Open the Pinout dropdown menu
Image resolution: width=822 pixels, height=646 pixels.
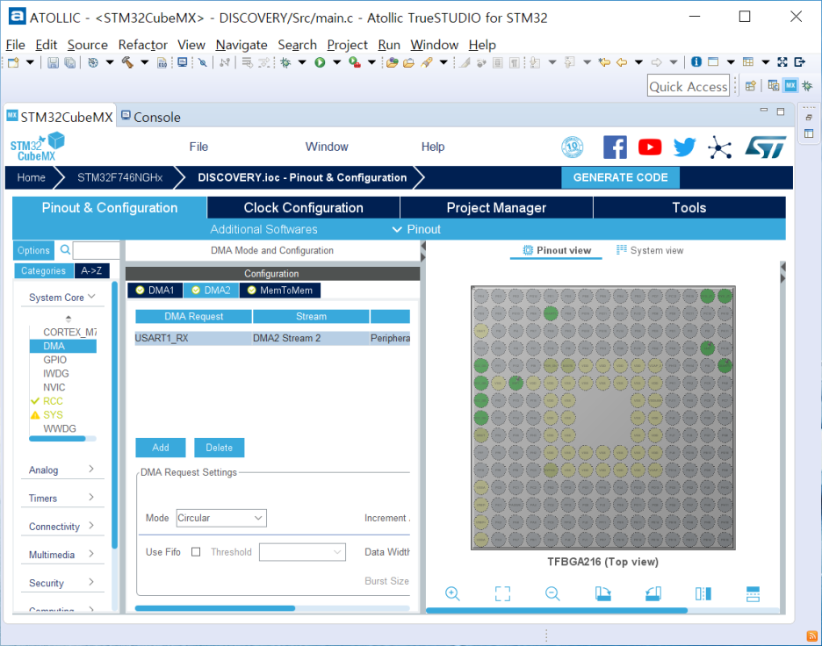pyautogui.click(x=417, y=229)
